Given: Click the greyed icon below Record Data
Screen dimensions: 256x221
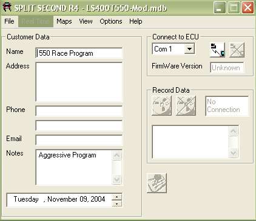Looking at the screenshot, I should [x=157, y=183].
